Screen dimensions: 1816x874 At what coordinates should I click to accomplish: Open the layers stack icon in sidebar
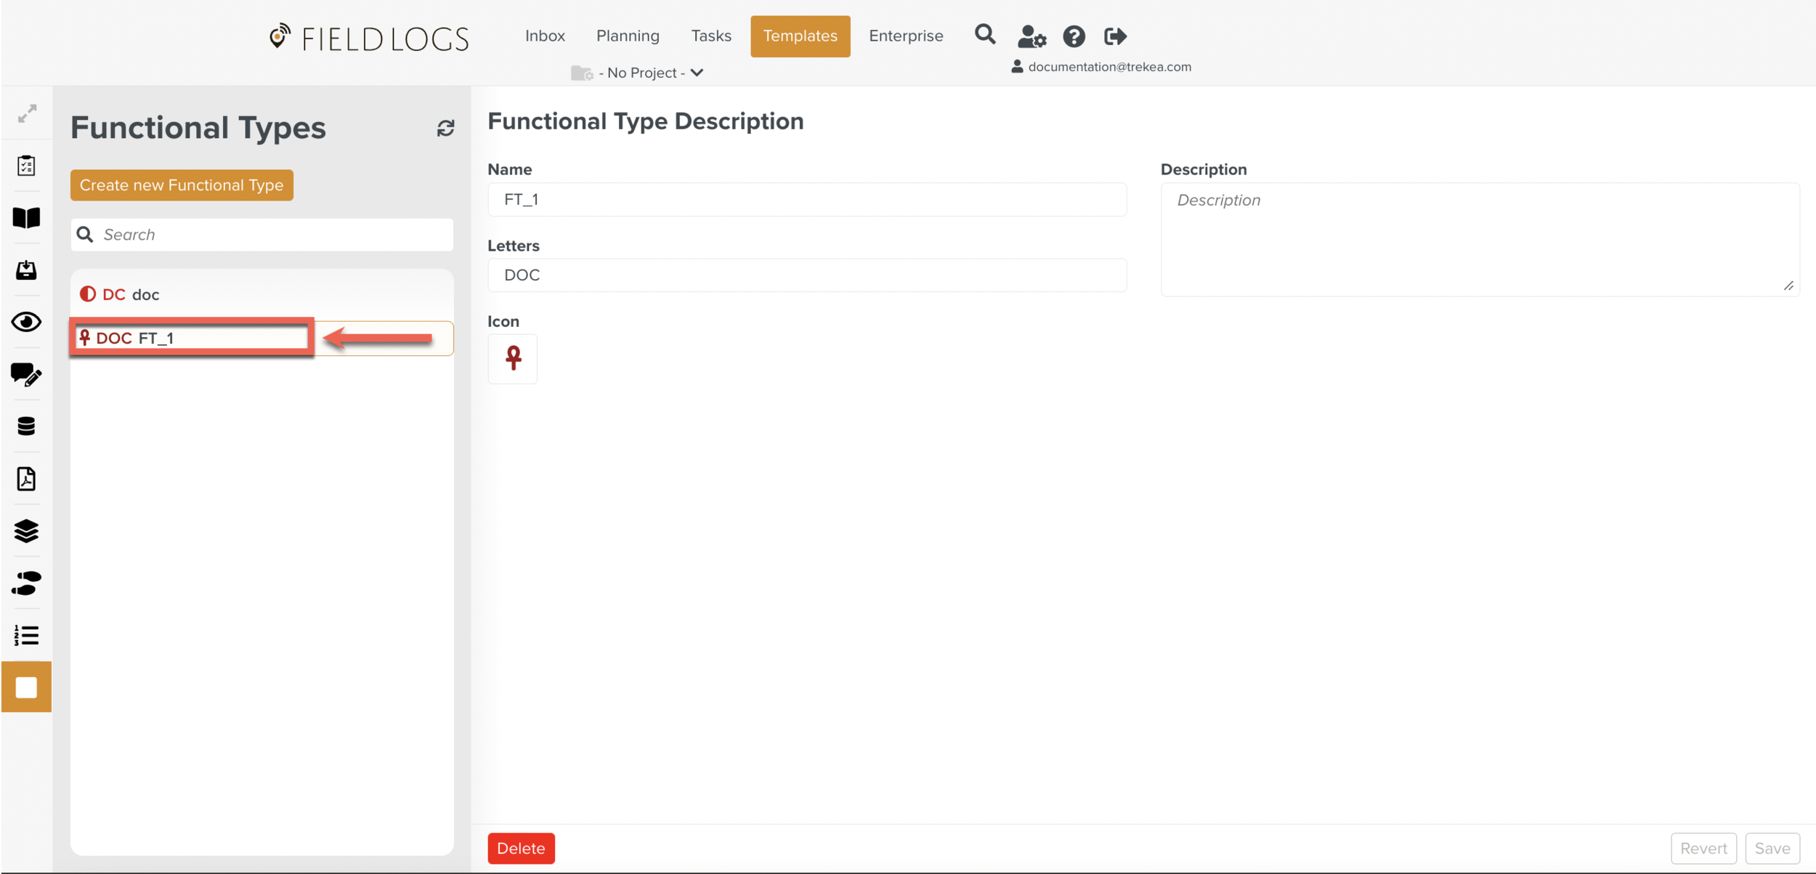pos(26,531)
